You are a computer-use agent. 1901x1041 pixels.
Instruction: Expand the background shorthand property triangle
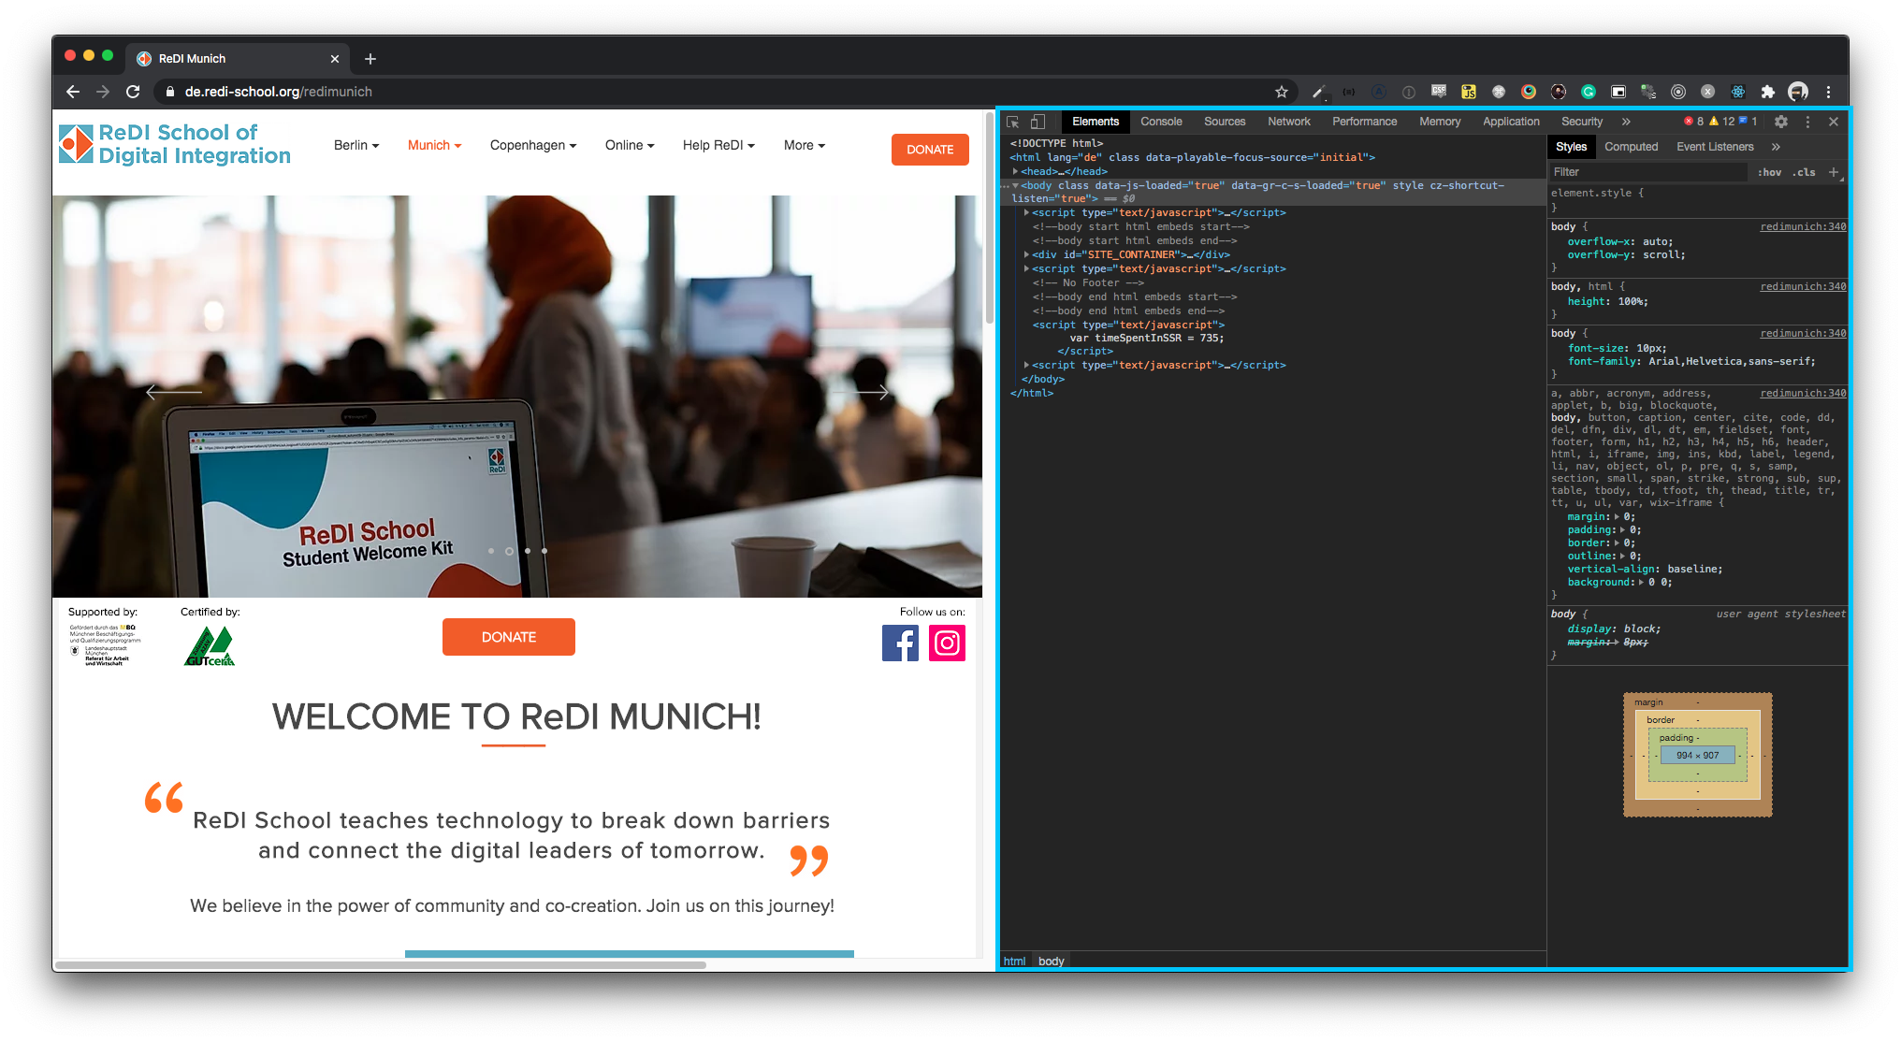1641,582
